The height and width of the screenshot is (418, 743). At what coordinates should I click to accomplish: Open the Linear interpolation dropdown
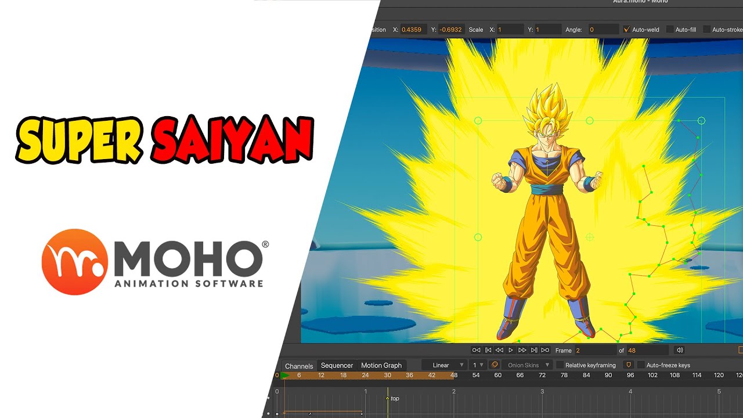[445, 365]
